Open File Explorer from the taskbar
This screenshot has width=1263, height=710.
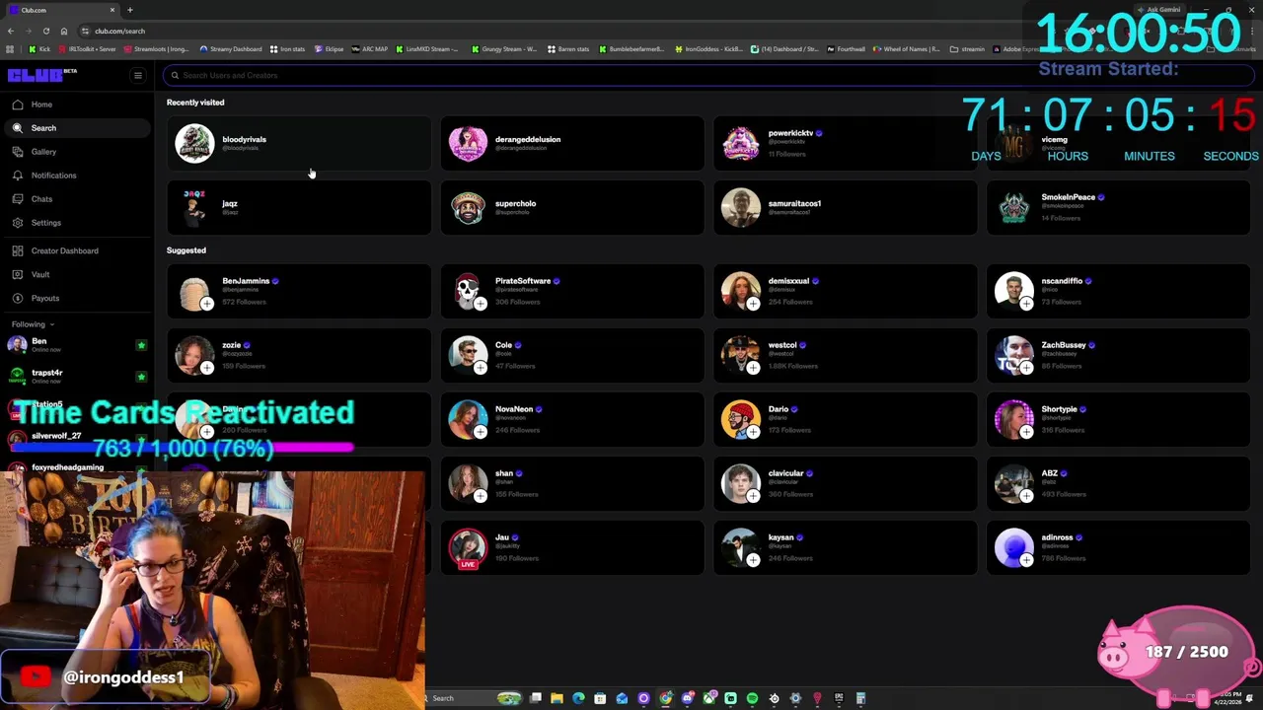click(557, 698)
